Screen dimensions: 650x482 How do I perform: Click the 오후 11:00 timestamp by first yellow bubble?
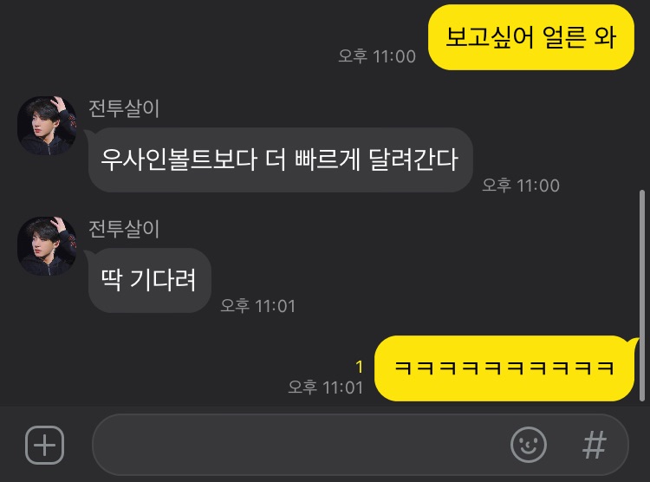(377, 56)
